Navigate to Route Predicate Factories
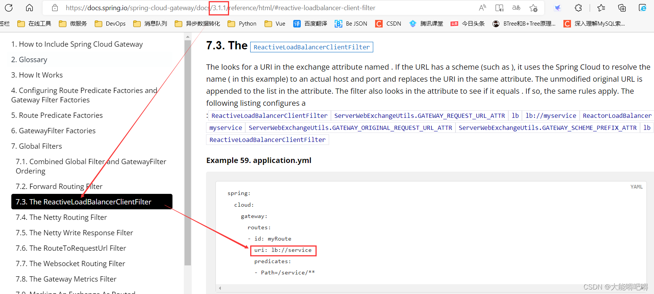The width and height of the screenshot is (654, 294). 57,115
